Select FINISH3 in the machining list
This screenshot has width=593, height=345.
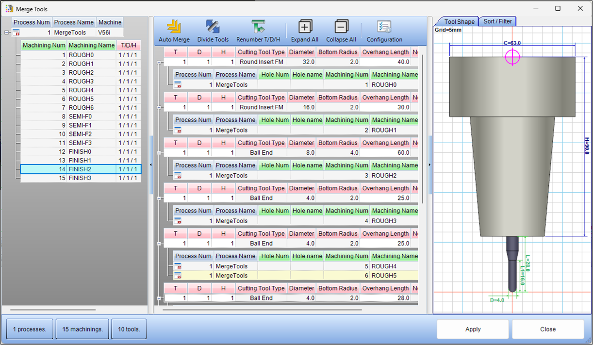pos(81,178)
